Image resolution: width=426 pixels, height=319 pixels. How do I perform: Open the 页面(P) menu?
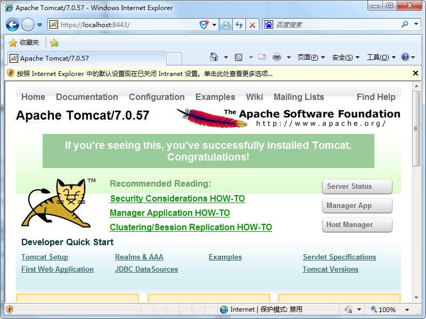[x=311, y=57]
